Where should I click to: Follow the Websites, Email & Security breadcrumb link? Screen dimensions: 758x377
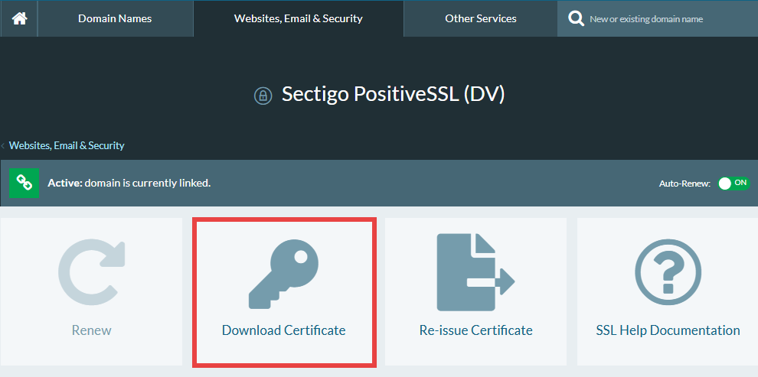67,145
